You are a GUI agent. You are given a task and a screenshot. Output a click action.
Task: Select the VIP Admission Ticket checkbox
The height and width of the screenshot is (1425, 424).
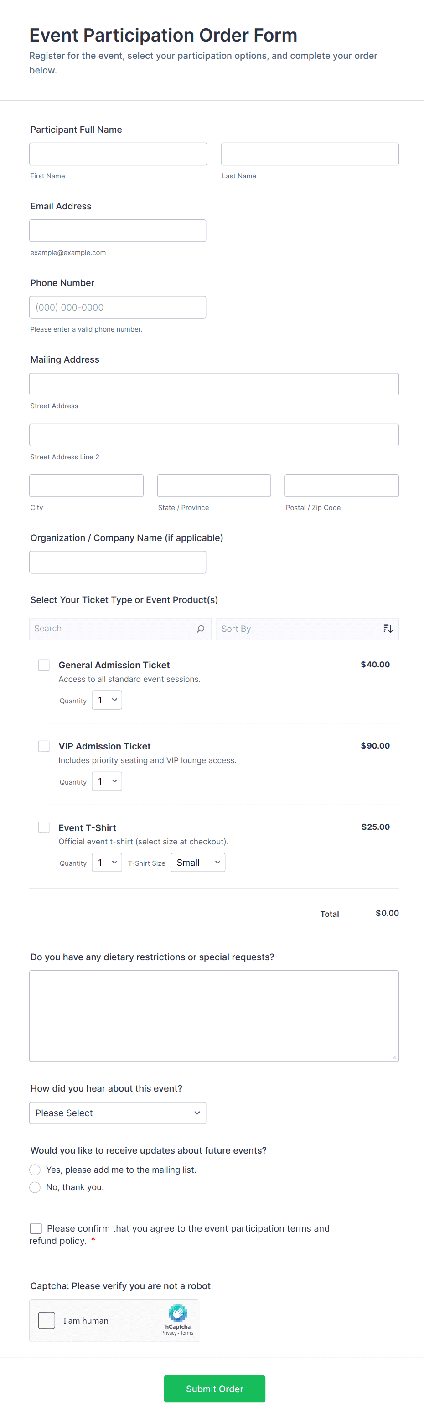44,746
